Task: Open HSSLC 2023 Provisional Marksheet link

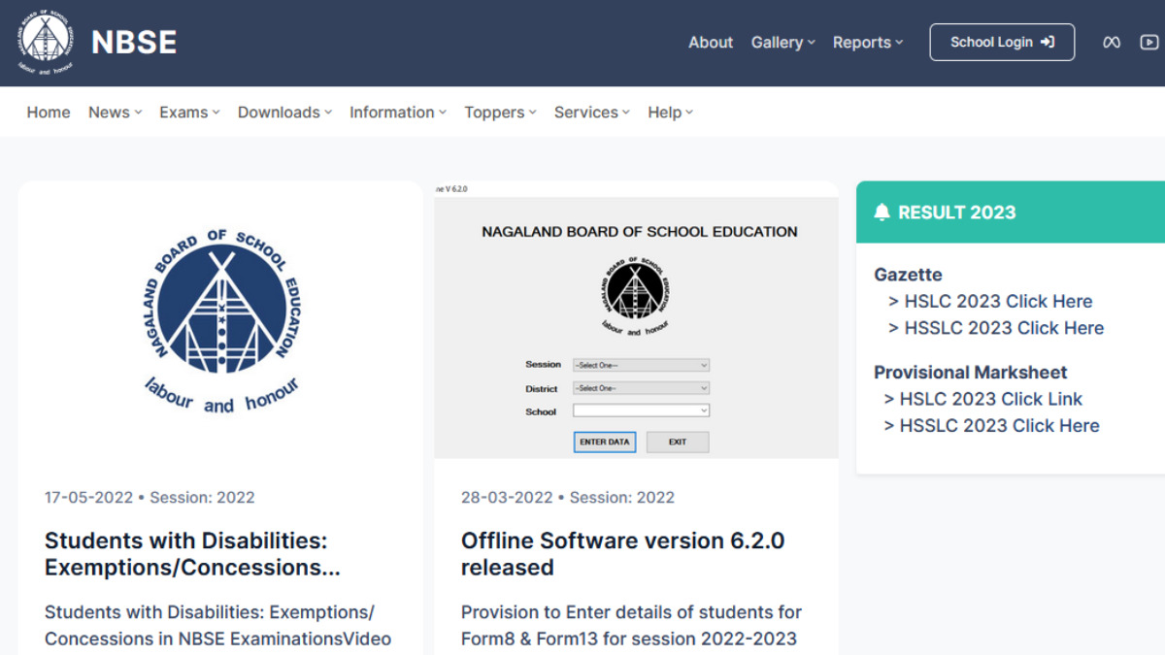Action: [999, 426]
